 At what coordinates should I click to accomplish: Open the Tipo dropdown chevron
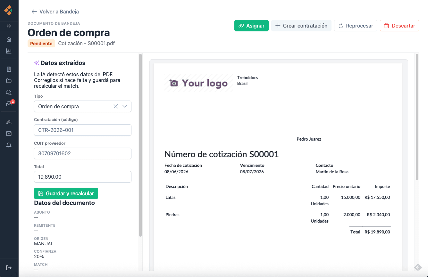125,106
